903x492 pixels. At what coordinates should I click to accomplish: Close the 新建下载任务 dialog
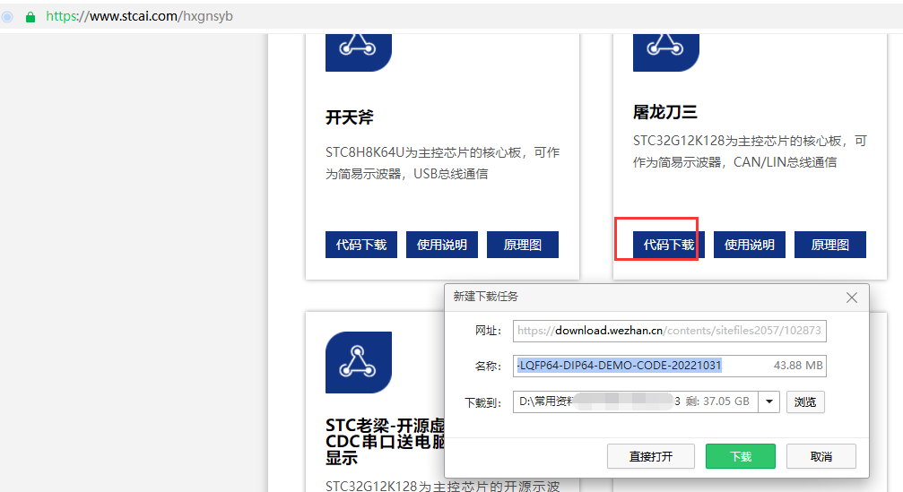click(x=852, y=298)
